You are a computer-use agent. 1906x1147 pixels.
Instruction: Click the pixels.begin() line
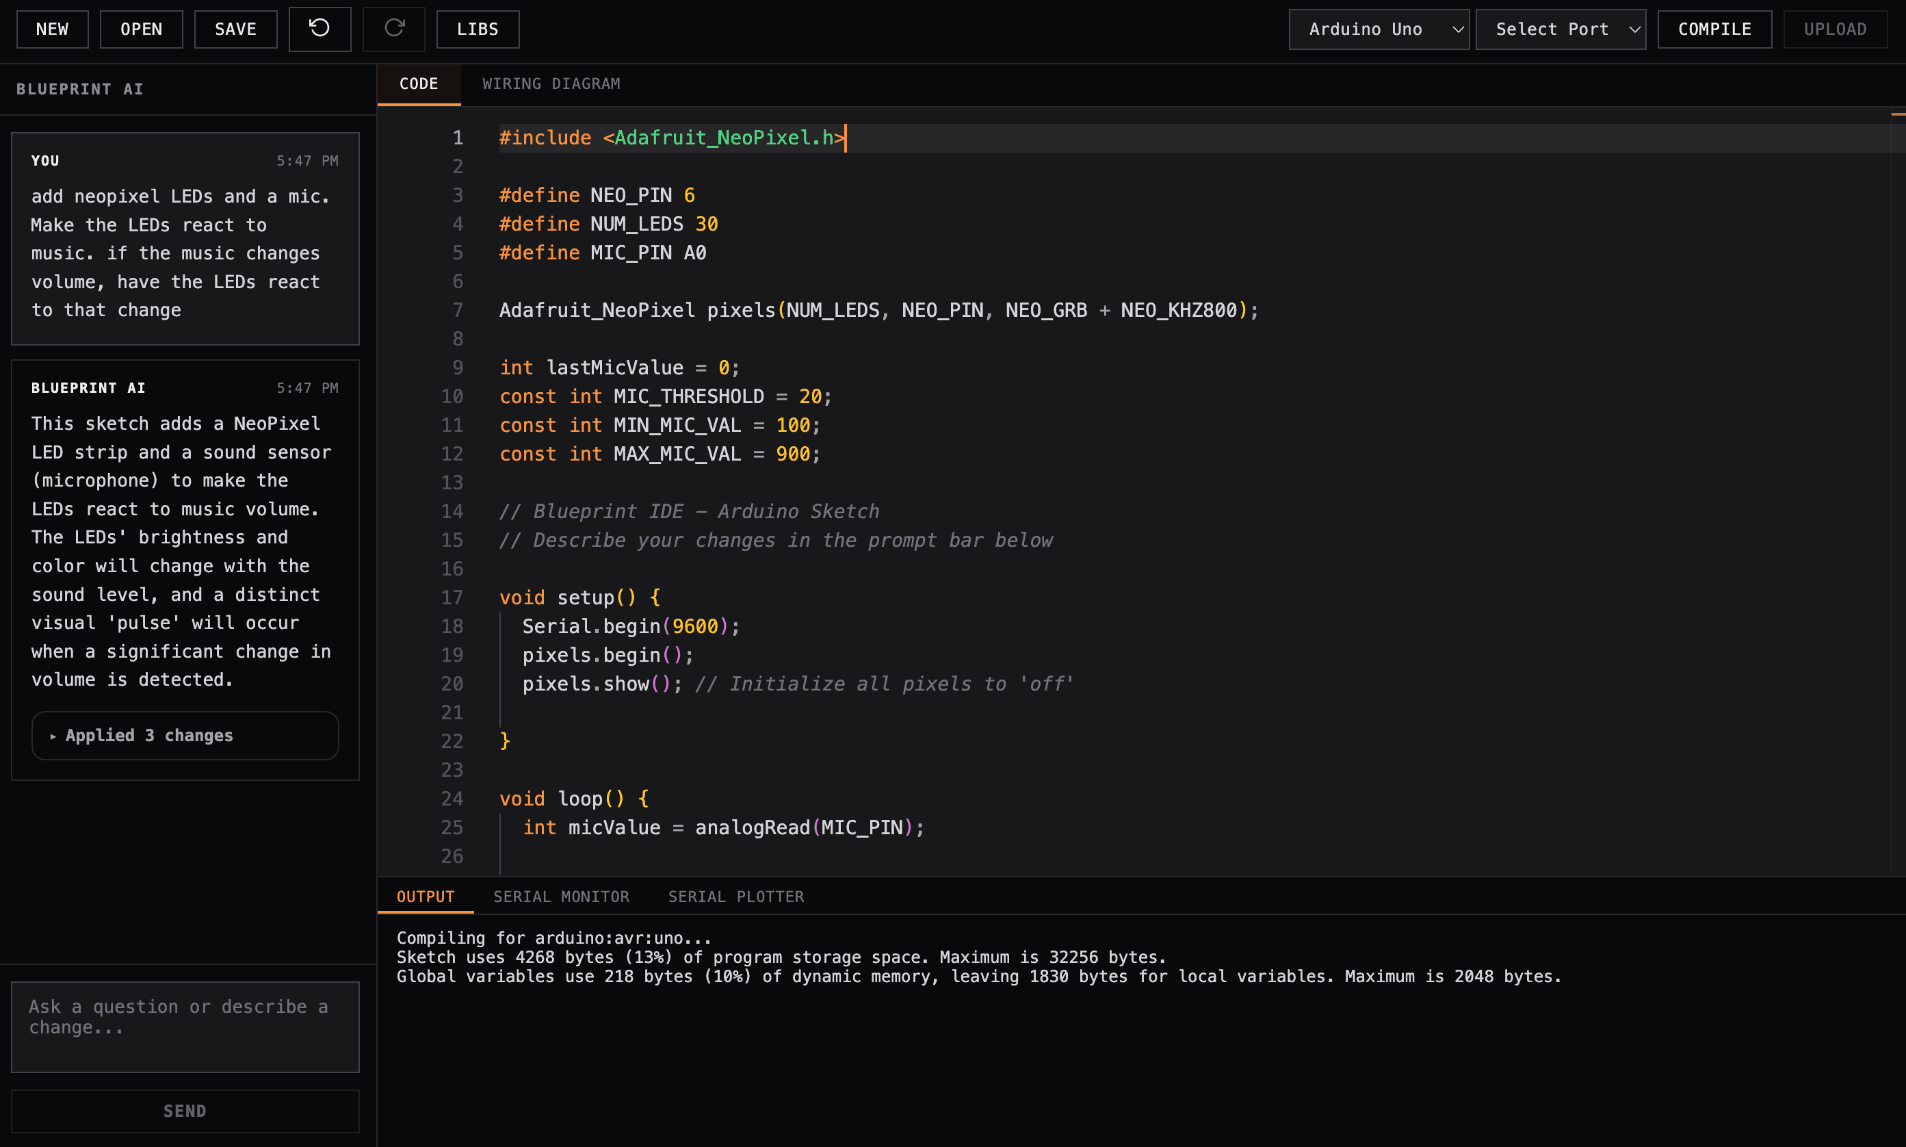608,655
